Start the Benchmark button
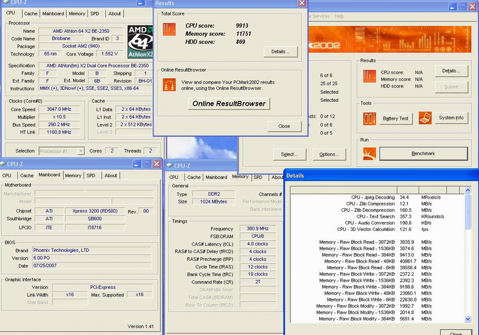 [423, 154]
